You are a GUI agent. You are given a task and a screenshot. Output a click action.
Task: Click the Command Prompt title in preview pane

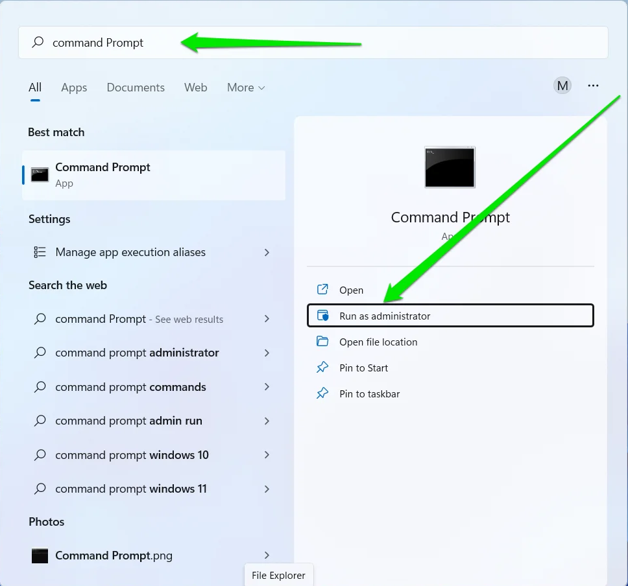[450, 217]
